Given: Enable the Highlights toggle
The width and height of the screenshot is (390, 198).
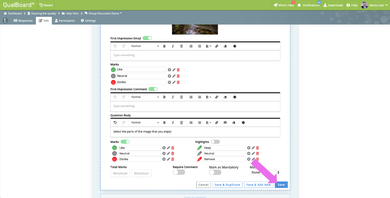Looking at the screenshot, I should click(x=215, y=142).
